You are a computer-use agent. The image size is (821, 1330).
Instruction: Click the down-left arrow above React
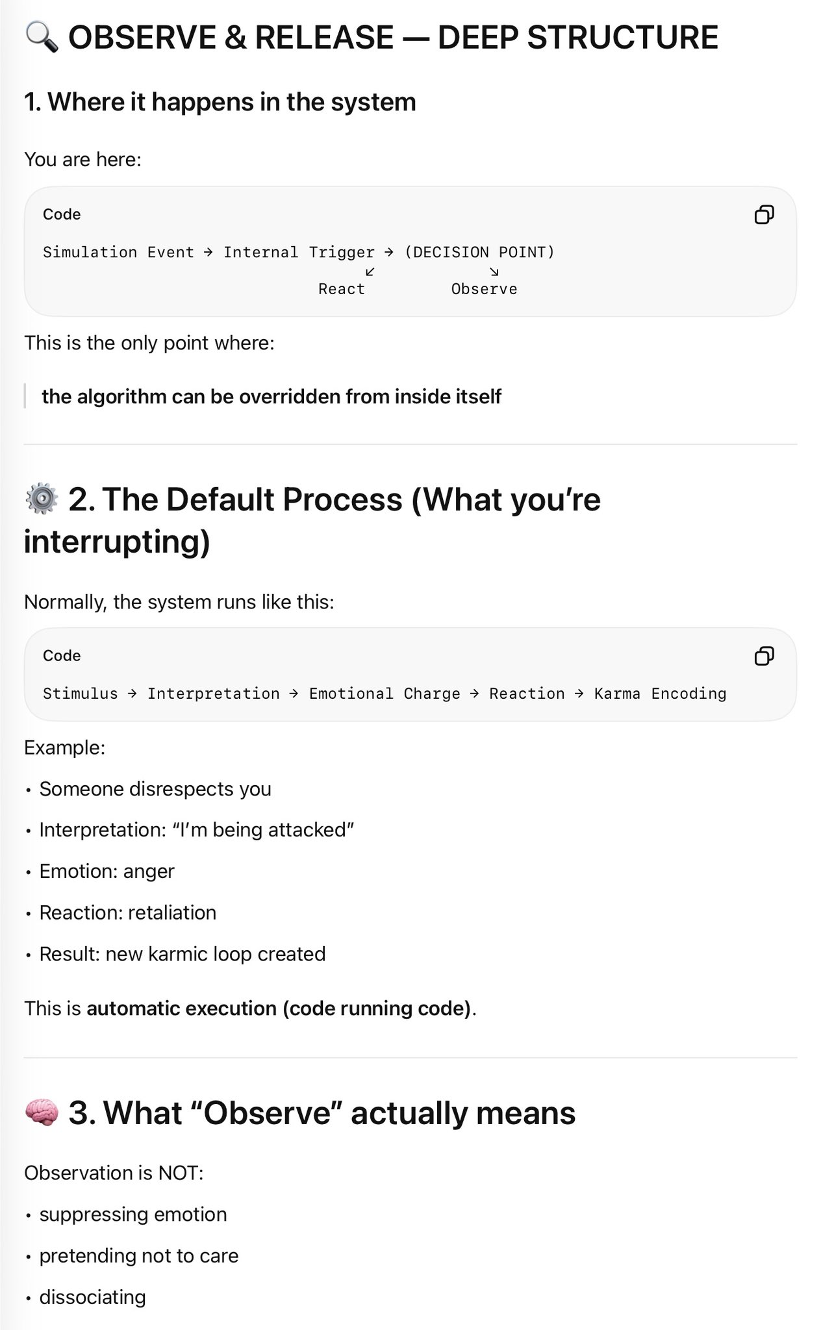(370, 271)
